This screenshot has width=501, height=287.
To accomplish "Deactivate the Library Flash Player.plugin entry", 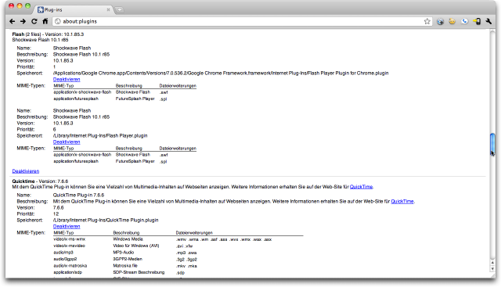I will point(67,142).
